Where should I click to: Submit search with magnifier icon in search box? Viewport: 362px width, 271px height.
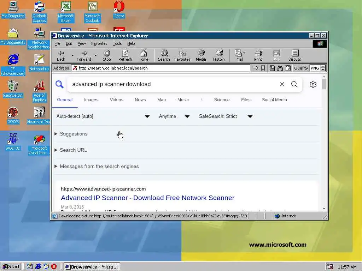point(294,84)
